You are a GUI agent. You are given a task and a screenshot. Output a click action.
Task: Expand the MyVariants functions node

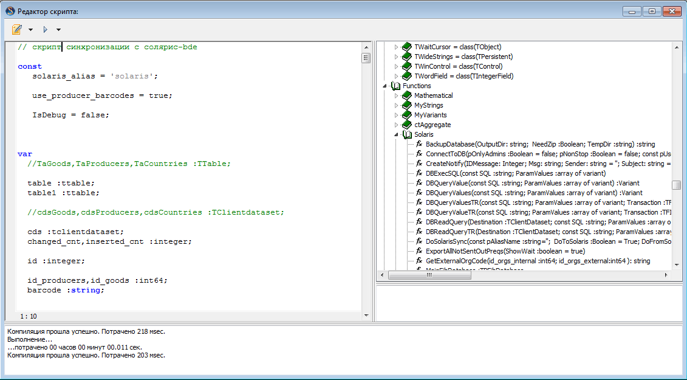pyautogui.click(x=396, y=115)
